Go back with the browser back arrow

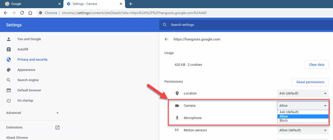pos(6,13)
